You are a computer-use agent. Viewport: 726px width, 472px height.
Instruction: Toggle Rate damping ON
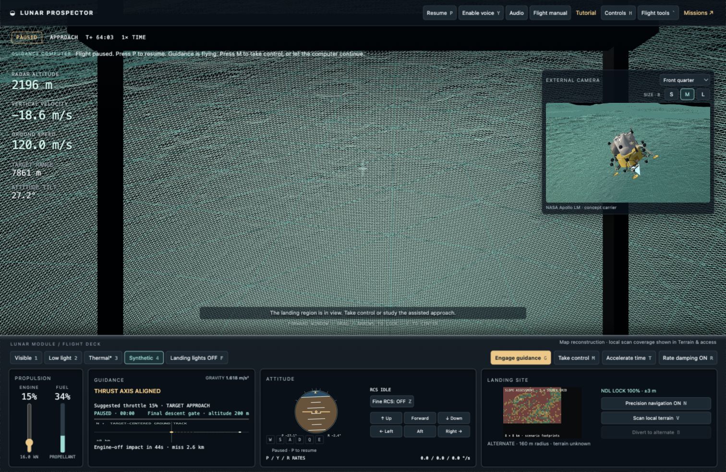688,358
